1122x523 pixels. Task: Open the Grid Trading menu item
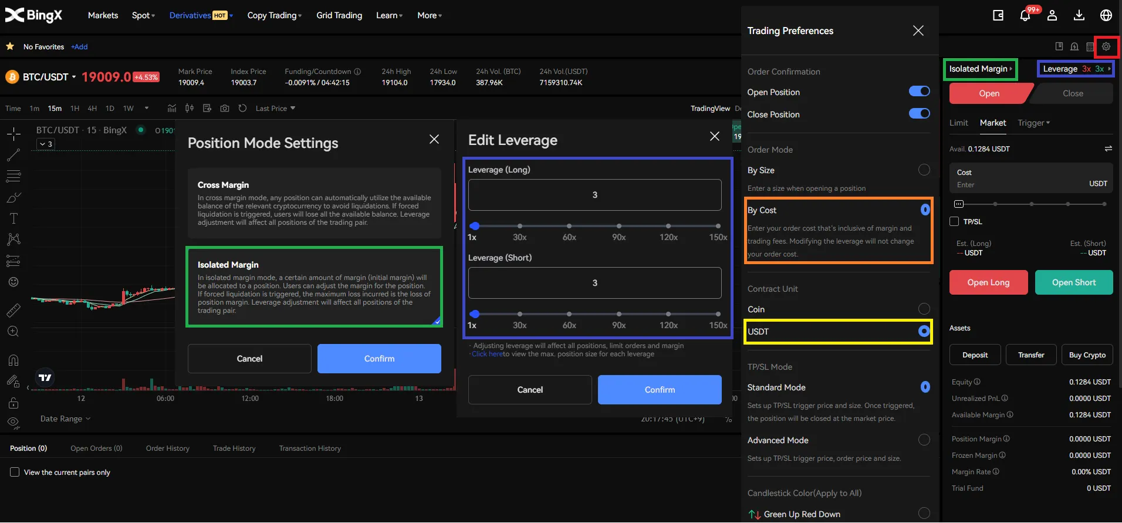coord(339,15)
